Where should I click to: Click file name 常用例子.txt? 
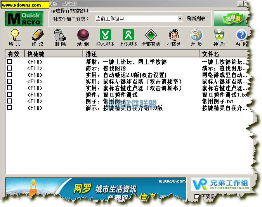pyautogui.click(x=217, y=101)
